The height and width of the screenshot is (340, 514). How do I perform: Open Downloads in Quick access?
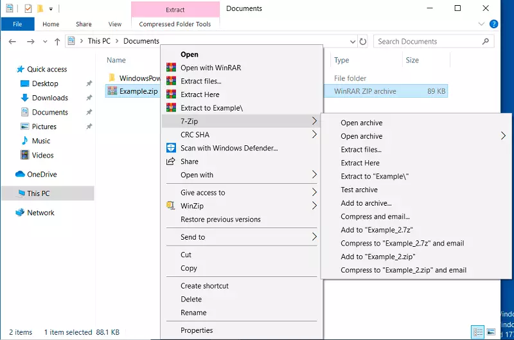pyautogui.click(x=50, y=98)
